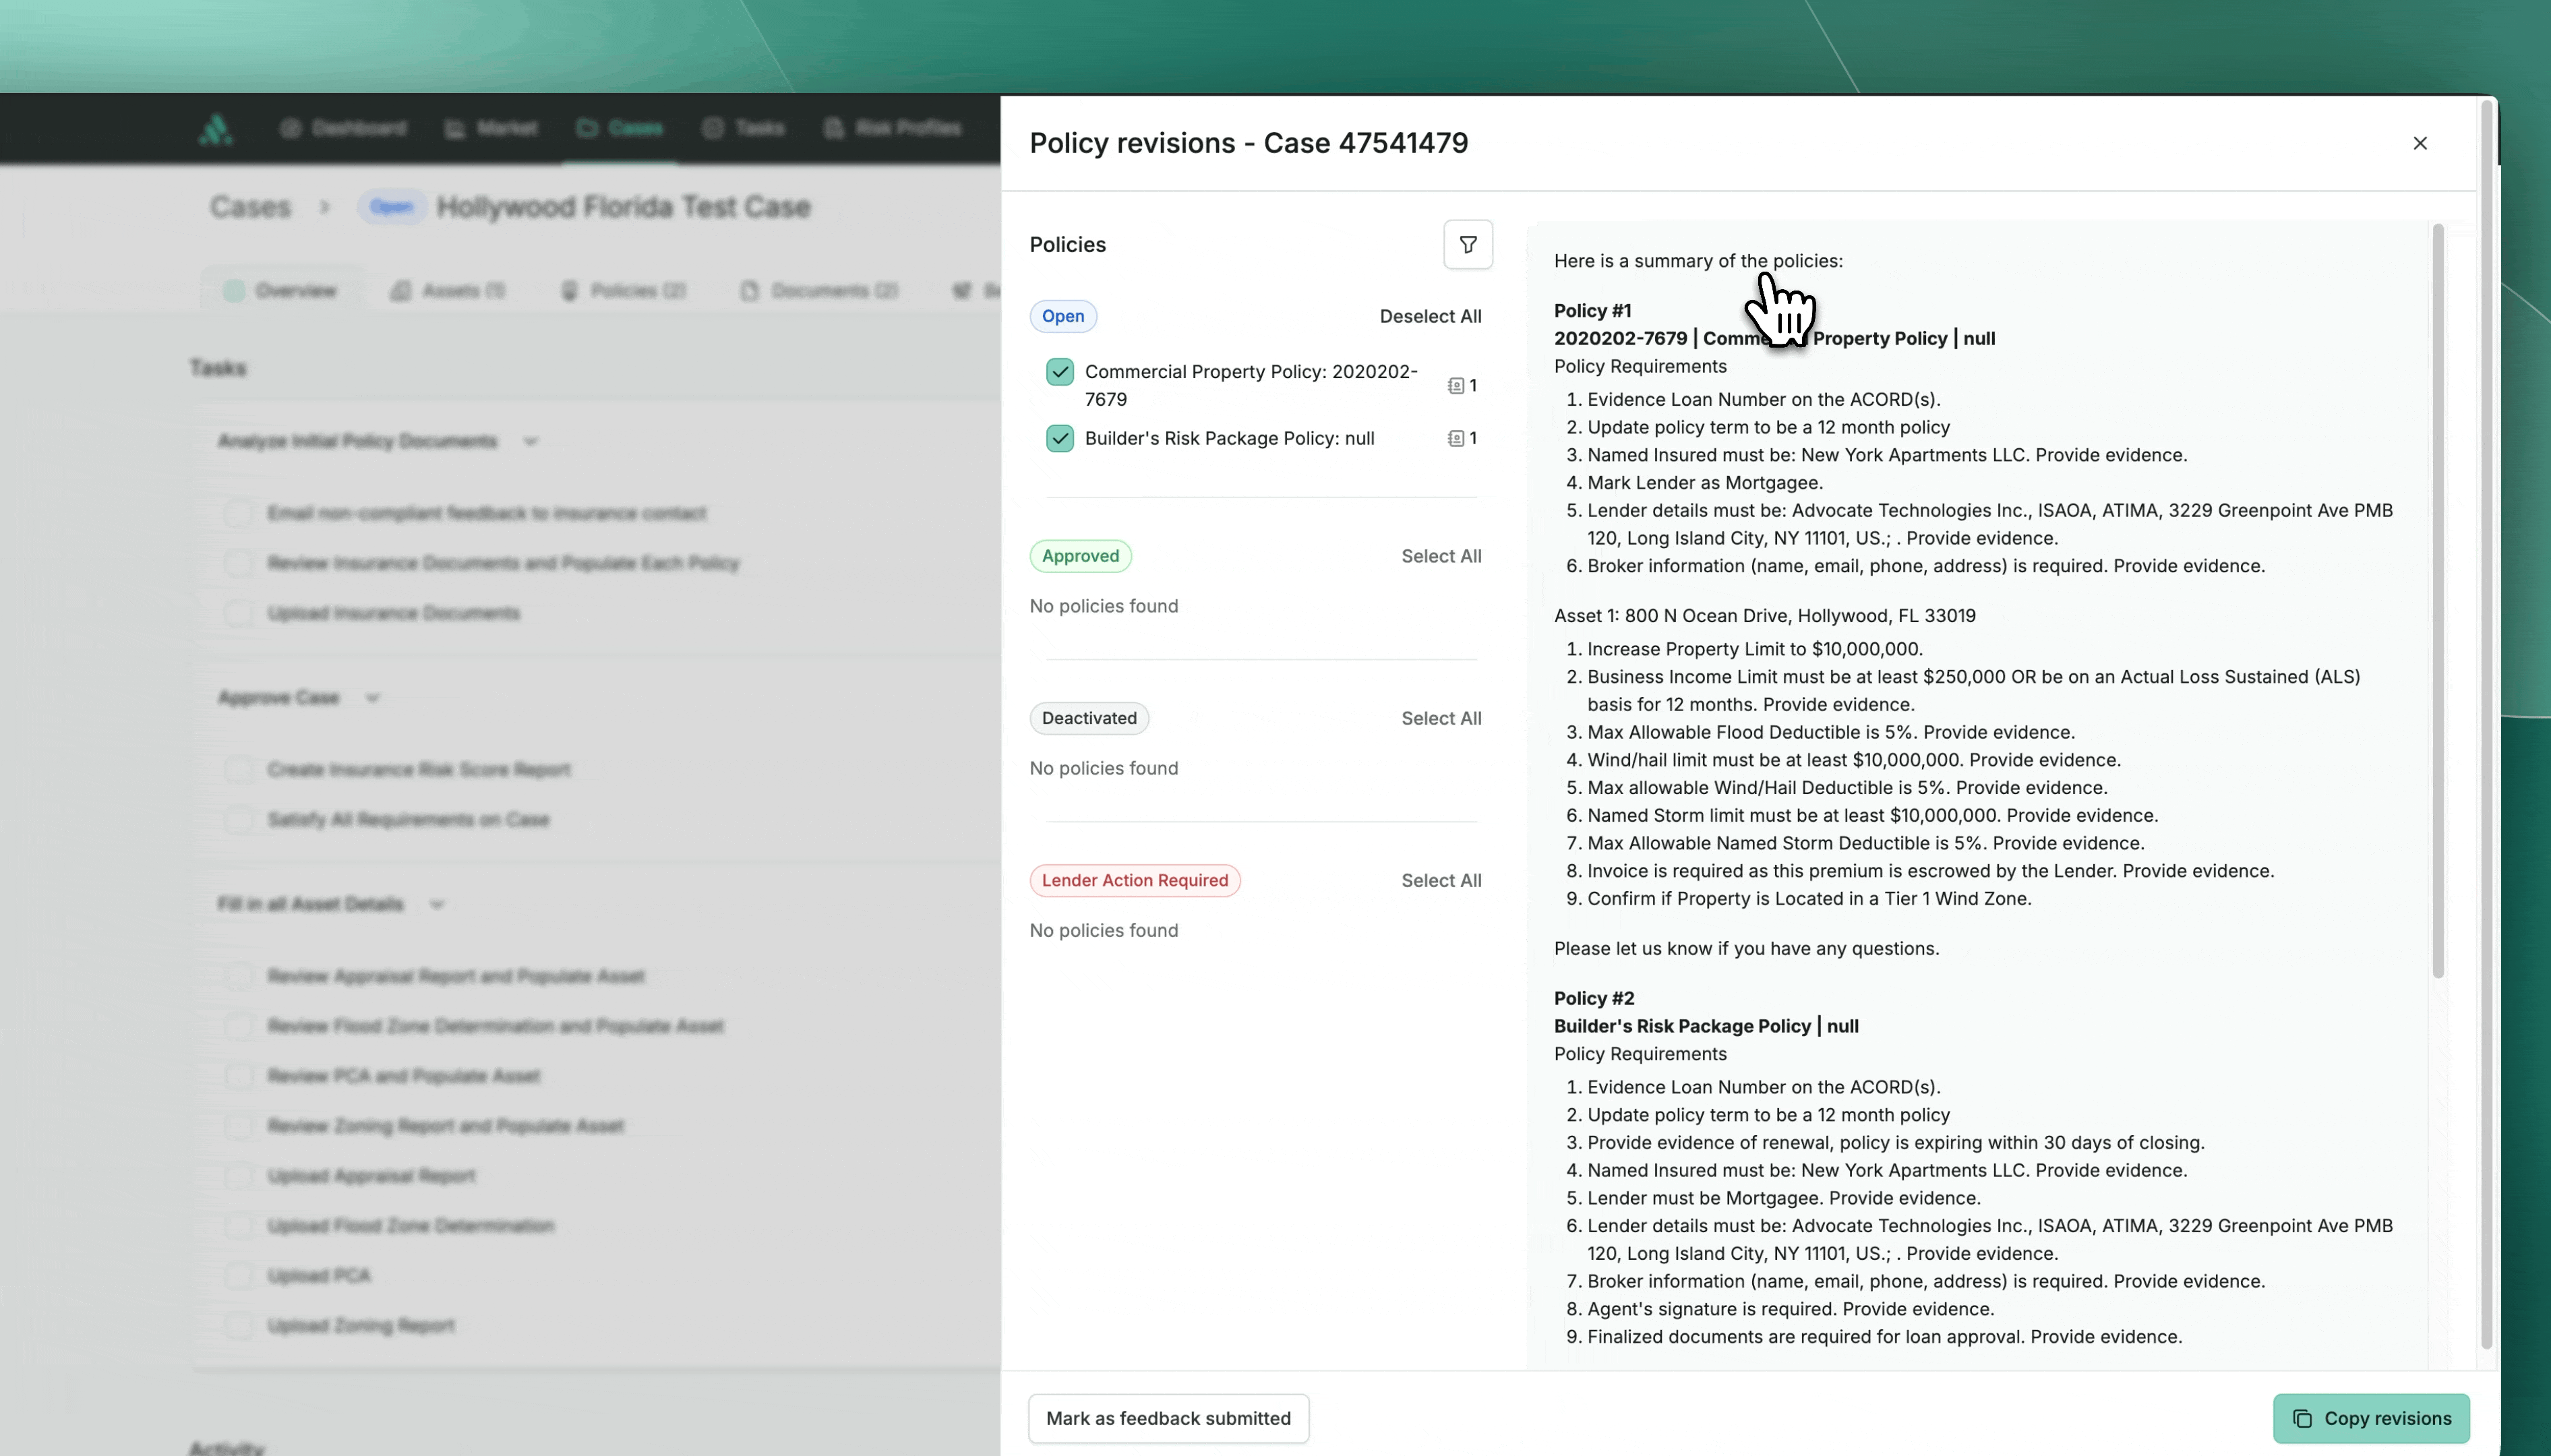
Task: Click Mark as feedback submitted
Action: pos(1168,1418)
